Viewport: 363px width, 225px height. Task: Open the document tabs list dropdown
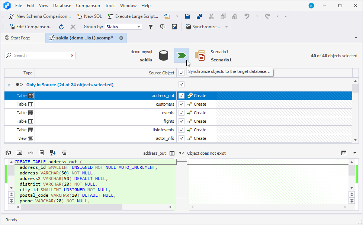point(356,38)
